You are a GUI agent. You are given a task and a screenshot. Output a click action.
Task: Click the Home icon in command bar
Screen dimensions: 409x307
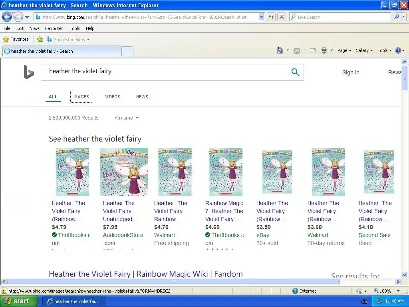tap(280, 50)
